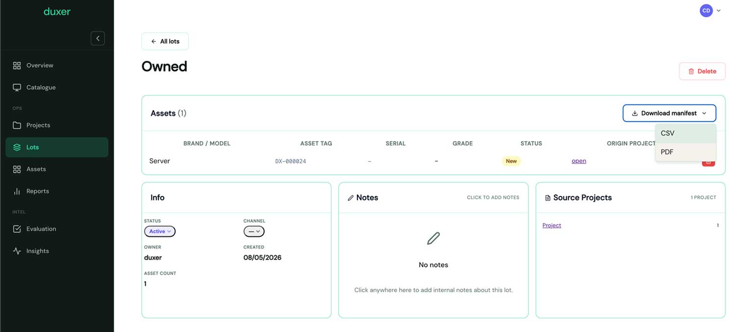Collapse the sidebar with the chevron button

pos(98,38)
